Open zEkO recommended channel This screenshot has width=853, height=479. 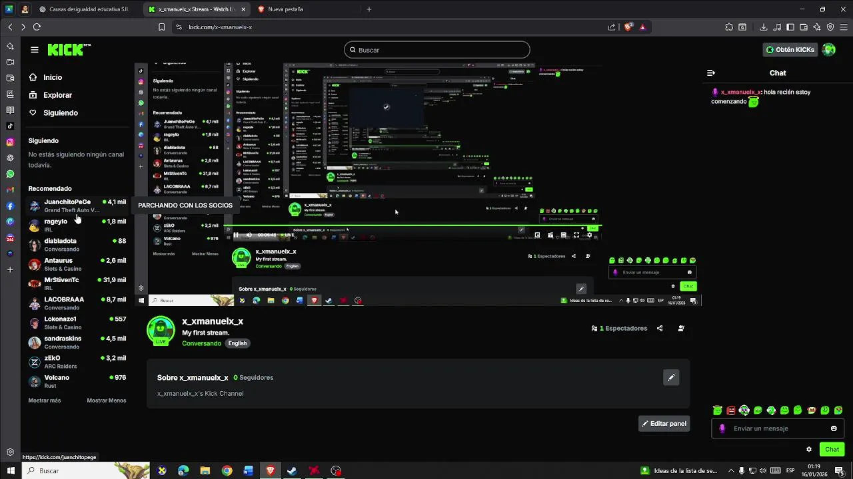[77, 362]
